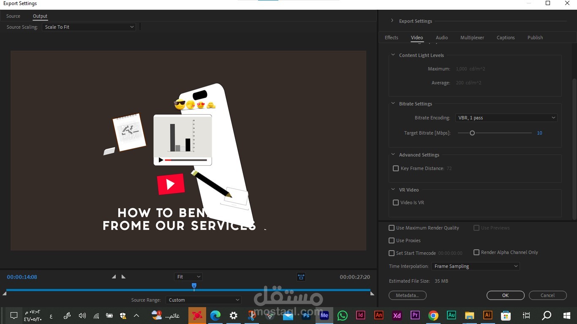This screenshot has width=577, height=324.
Task: Toggle the aspect ratio correction icon below preview
Action: point(301,277)
